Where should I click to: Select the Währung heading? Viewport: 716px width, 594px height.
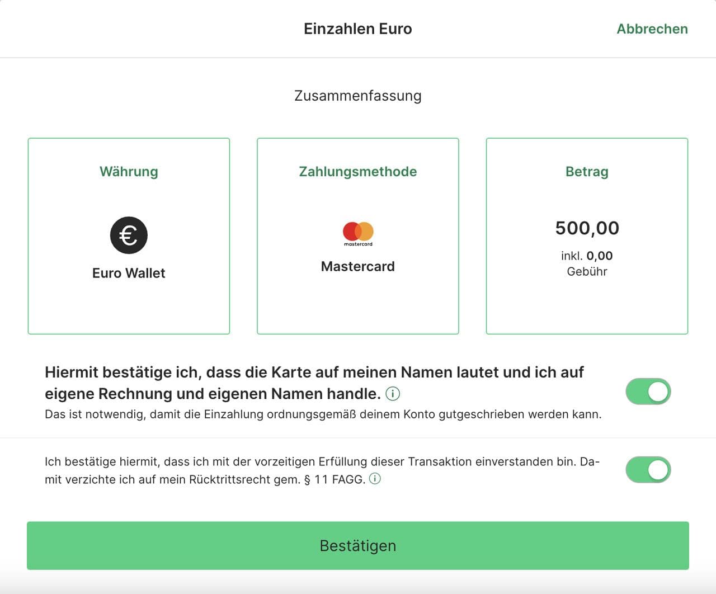pyautogui.click(x=129, y=172)
